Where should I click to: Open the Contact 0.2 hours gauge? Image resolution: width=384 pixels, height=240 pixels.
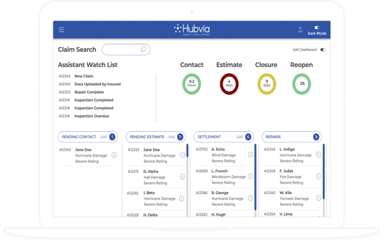[192, 84]
